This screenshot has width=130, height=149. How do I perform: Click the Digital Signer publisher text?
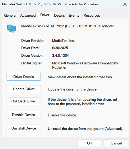[85, 65]
